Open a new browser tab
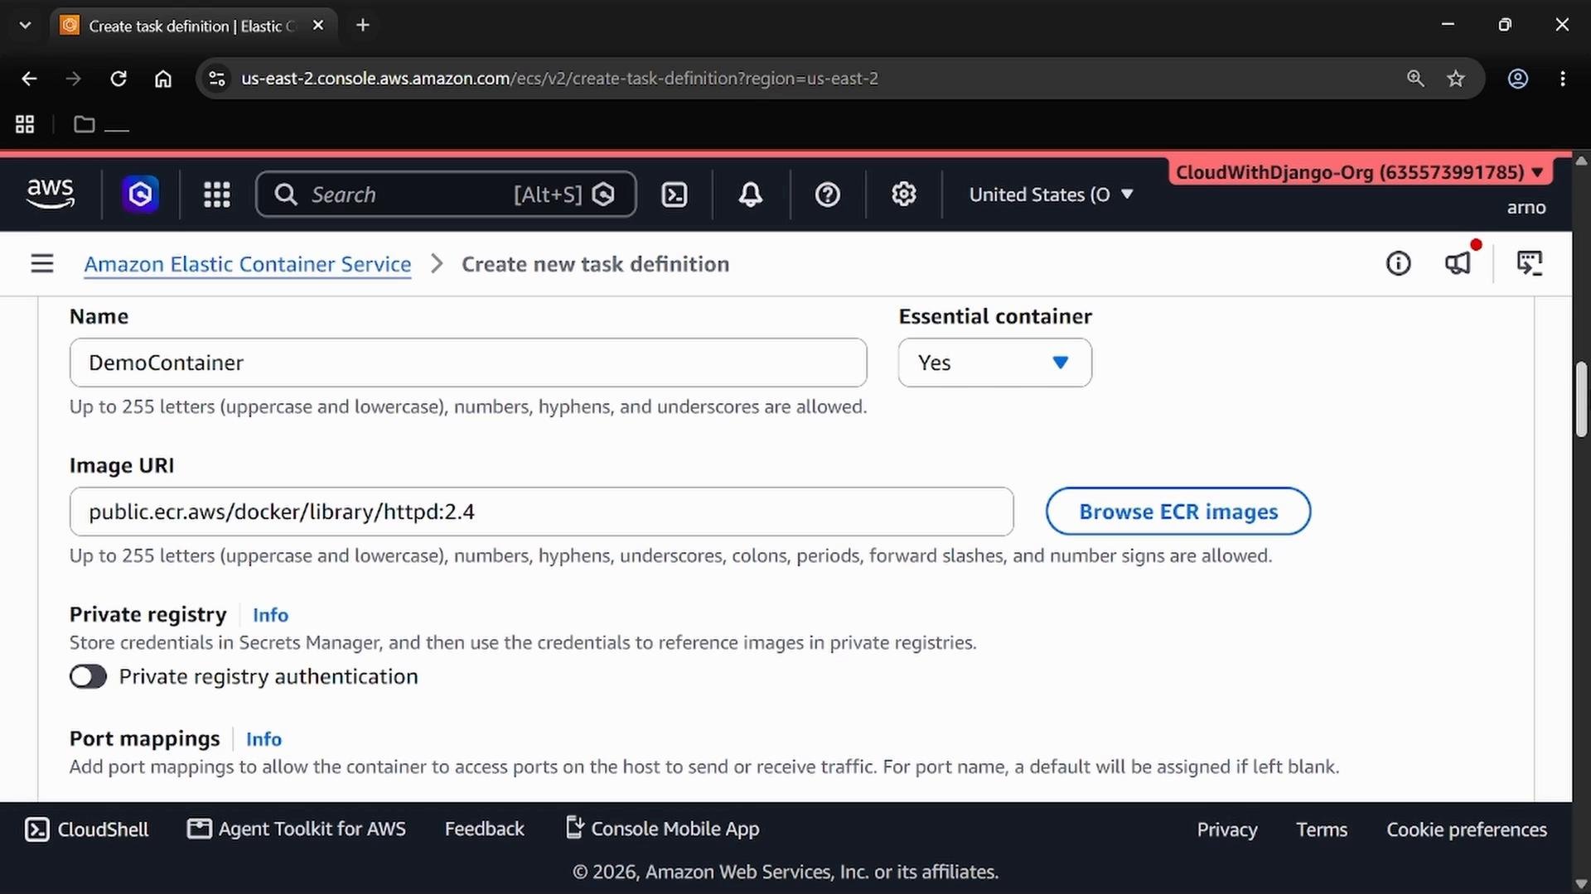Image resolution: width=1591 pixels, height=894 pixels. coord(362,25)
